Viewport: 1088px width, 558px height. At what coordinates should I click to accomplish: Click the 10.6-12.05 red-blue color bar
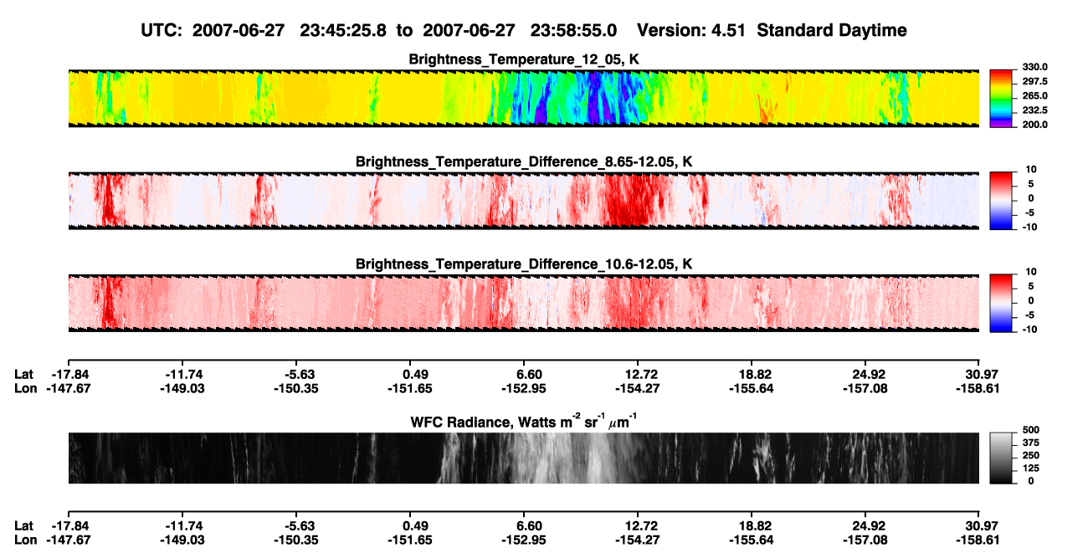(1000, 303)
